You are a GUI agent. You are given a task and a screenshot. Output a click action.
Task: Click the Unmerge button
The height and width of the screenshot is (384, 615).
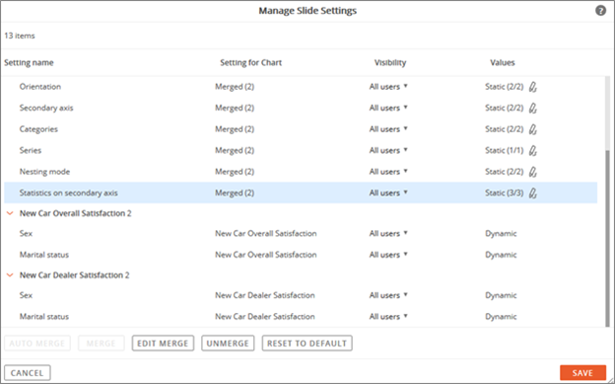(x=228, y=344)
